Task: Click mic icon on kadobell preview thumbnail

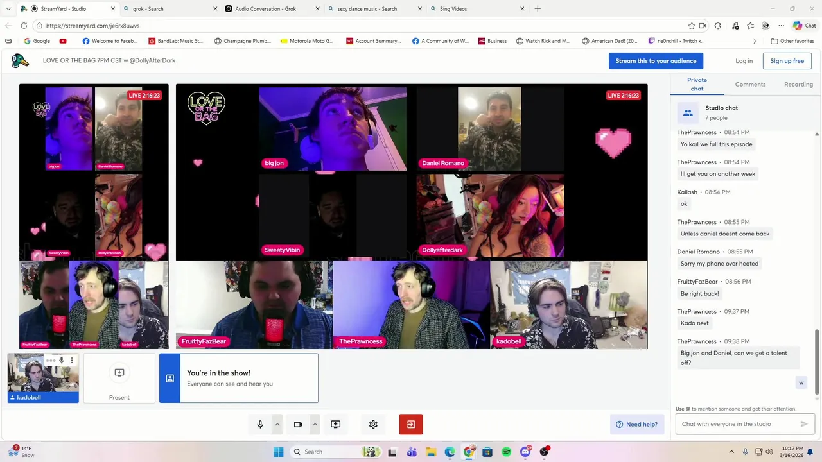Action: tap(62, 361)
